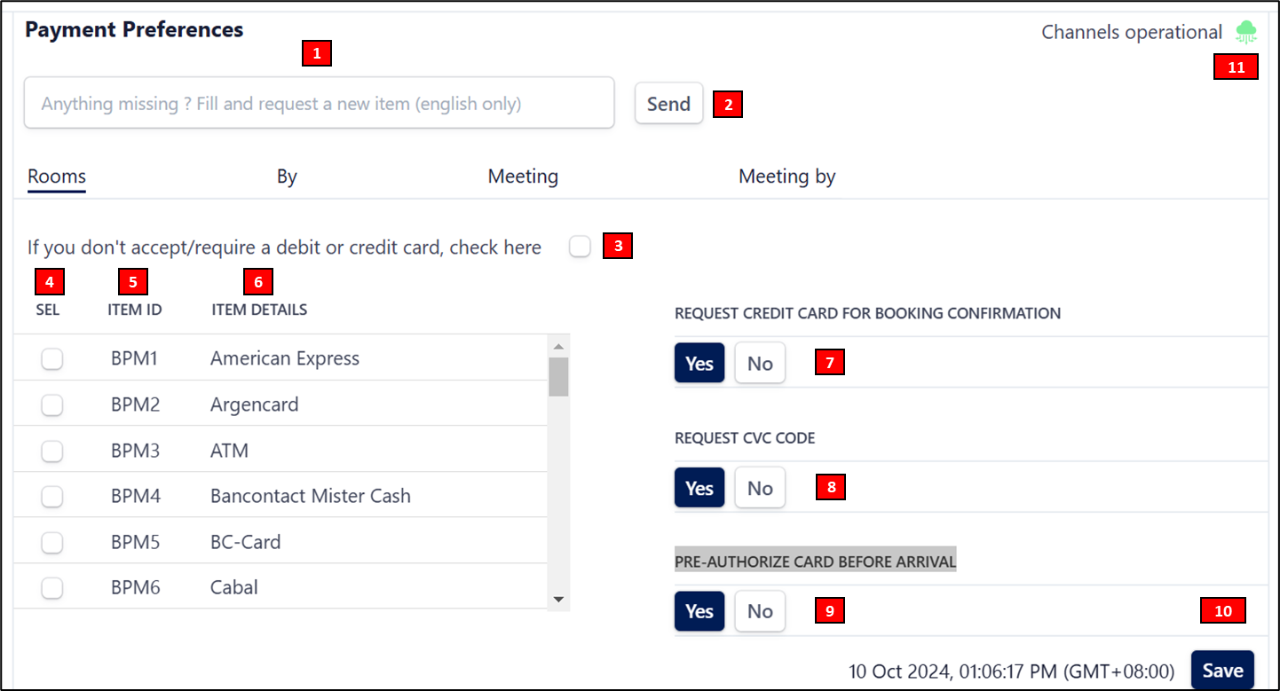Select Yes for Pre-Authorize Card Before Arrival
1280x691 pixels.
pos(699,611)
